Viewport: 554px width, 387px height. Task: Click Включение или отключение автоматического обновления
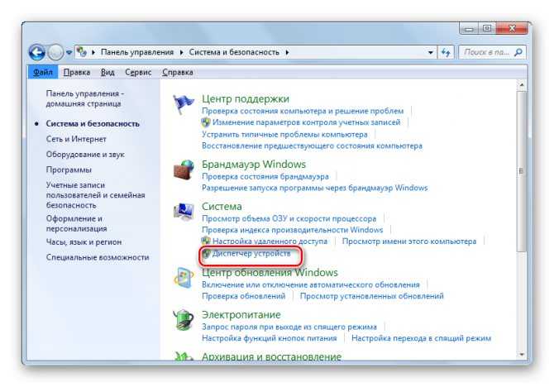(311, 284)
